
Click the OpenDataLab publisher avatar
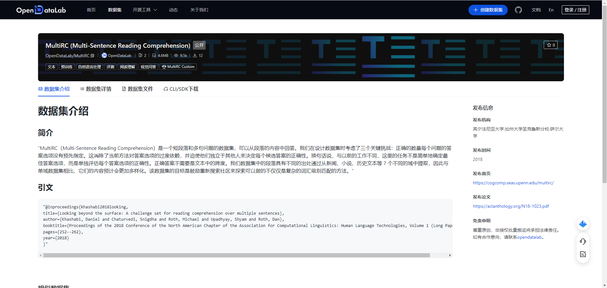click(x=104, y=55)
